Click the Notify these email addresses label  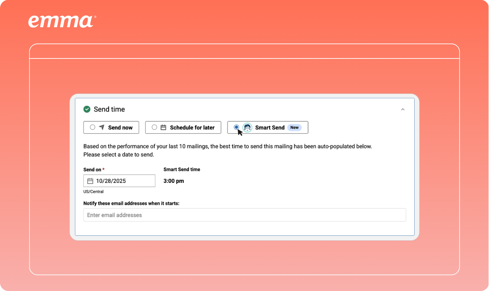[131, 203]
